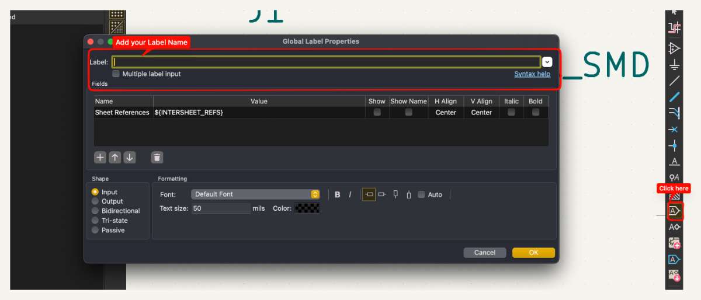The image size is (701, 300).
Task: Click the Global Label tool in toolbar
Action: click(675, 211)
